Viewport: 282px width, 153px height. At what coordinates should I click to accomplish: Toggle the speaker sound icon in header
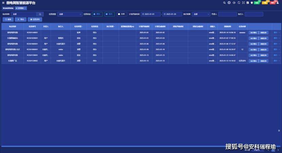point(234,3)
